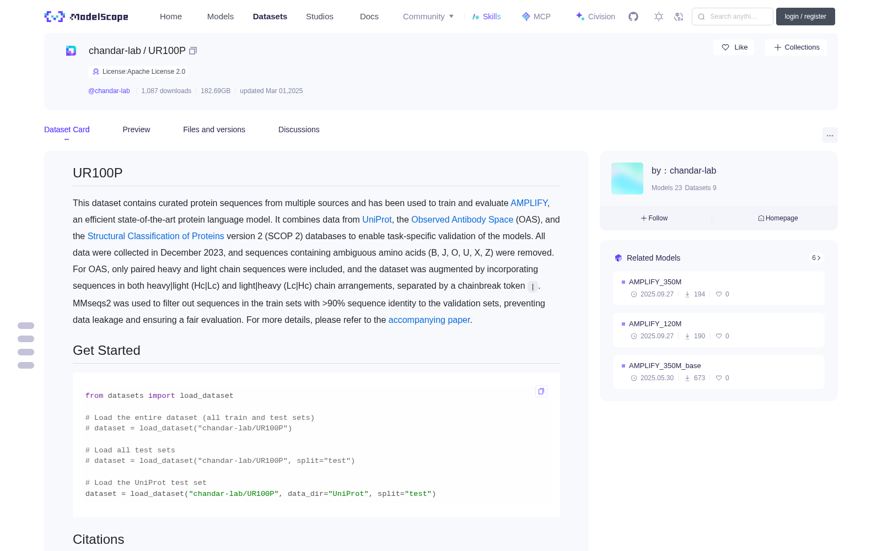The width and height of the screenshot is (882, 551).
Task: Open the GitHub icon link
Action: 633,17
